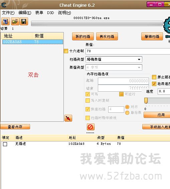Click the speed slider handle
This screenshot has width=170, height=189.
click(x=146, y=101)
